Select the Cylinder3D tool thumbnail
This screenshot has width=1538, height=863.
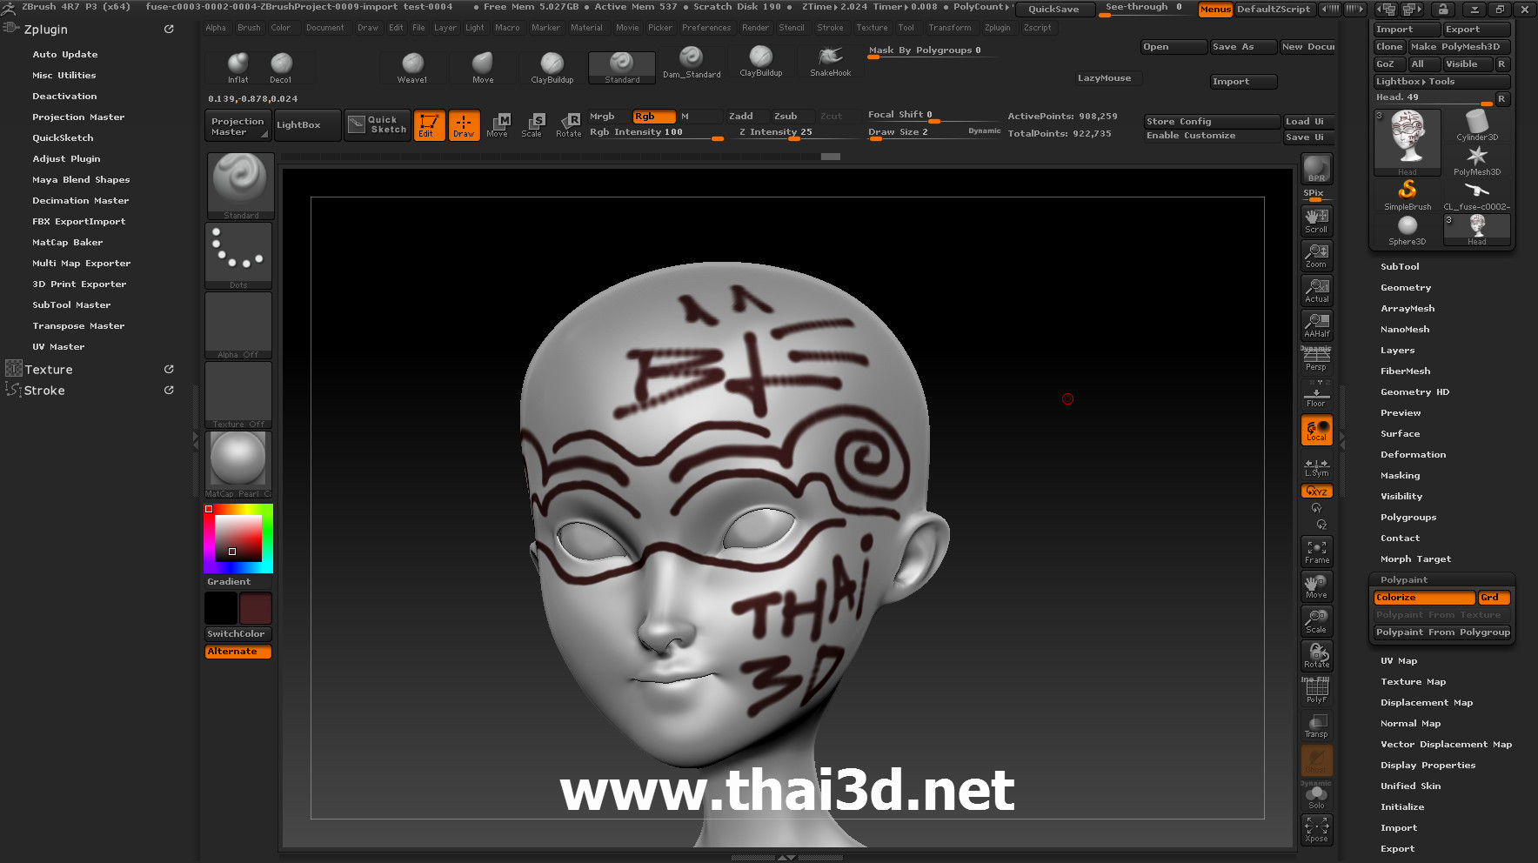click(x=1476, y=125)
